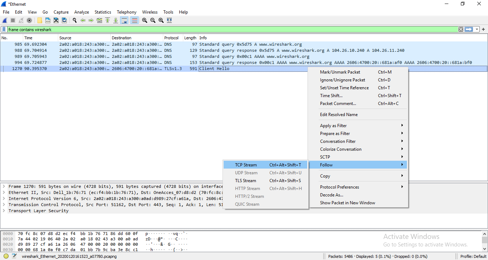The width and height of the screenshot is (488, 260).
Task: Expand Protocol Preferences submenu
Action: tap(358, 187)
